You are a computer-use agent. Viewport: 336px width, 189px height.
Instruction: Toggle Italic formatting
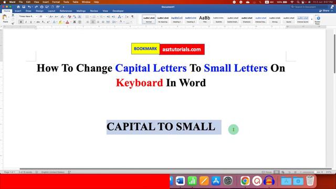[26, 22]
